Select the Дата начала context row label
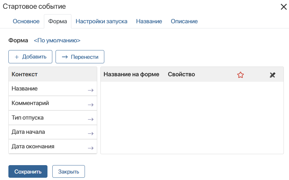Image resolution: width=289 pixels, height=180 pixels. [x=28, y=132]
